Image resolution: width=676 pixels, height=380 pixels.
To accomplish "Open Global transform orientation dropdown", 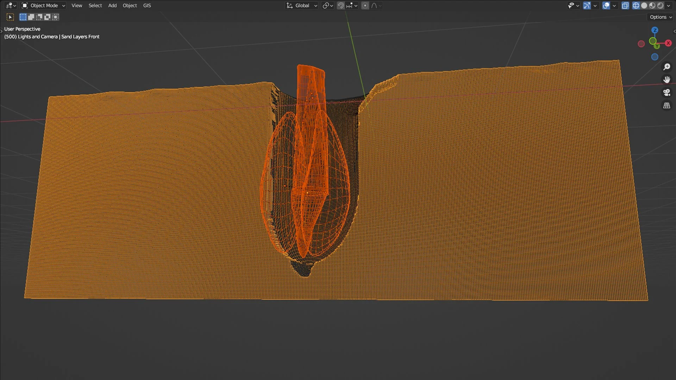I will pos(302,6).
